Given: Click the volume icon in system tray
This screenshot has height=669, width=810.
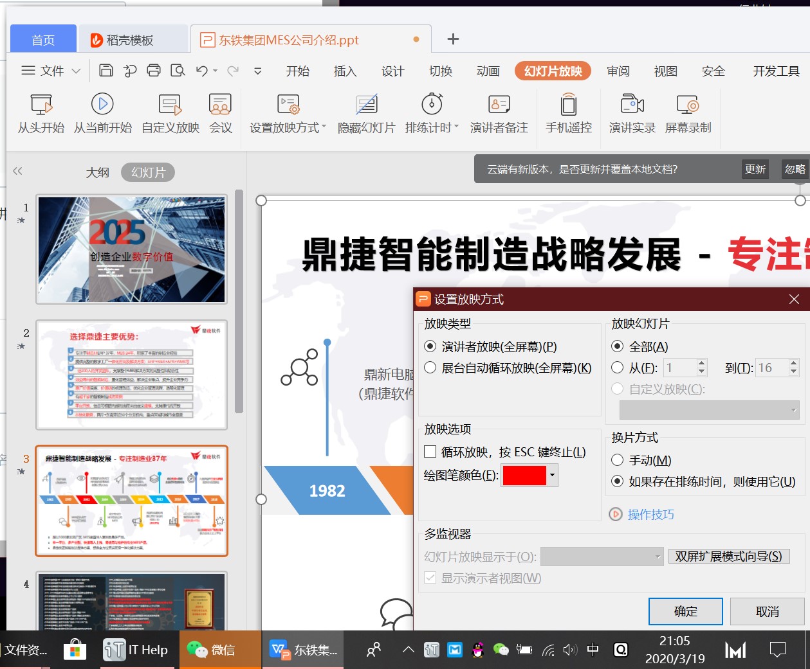Looking at the screenshot, I should (570, 650).
